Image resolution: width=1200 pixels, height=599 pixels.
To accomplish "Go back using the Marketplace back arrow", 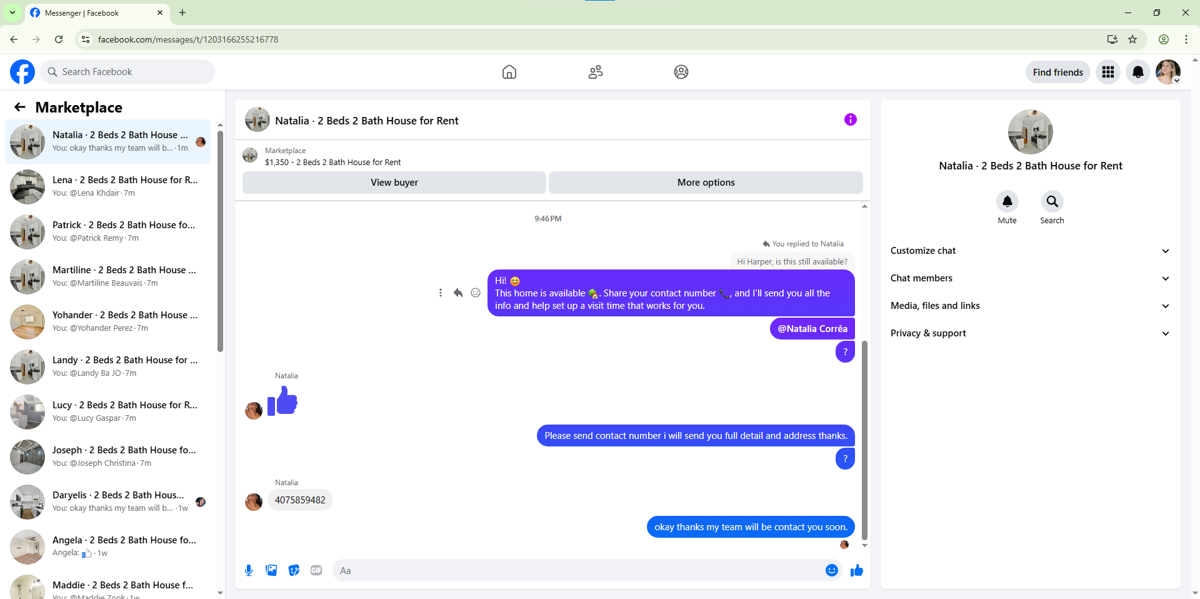I will coord(20,107).
